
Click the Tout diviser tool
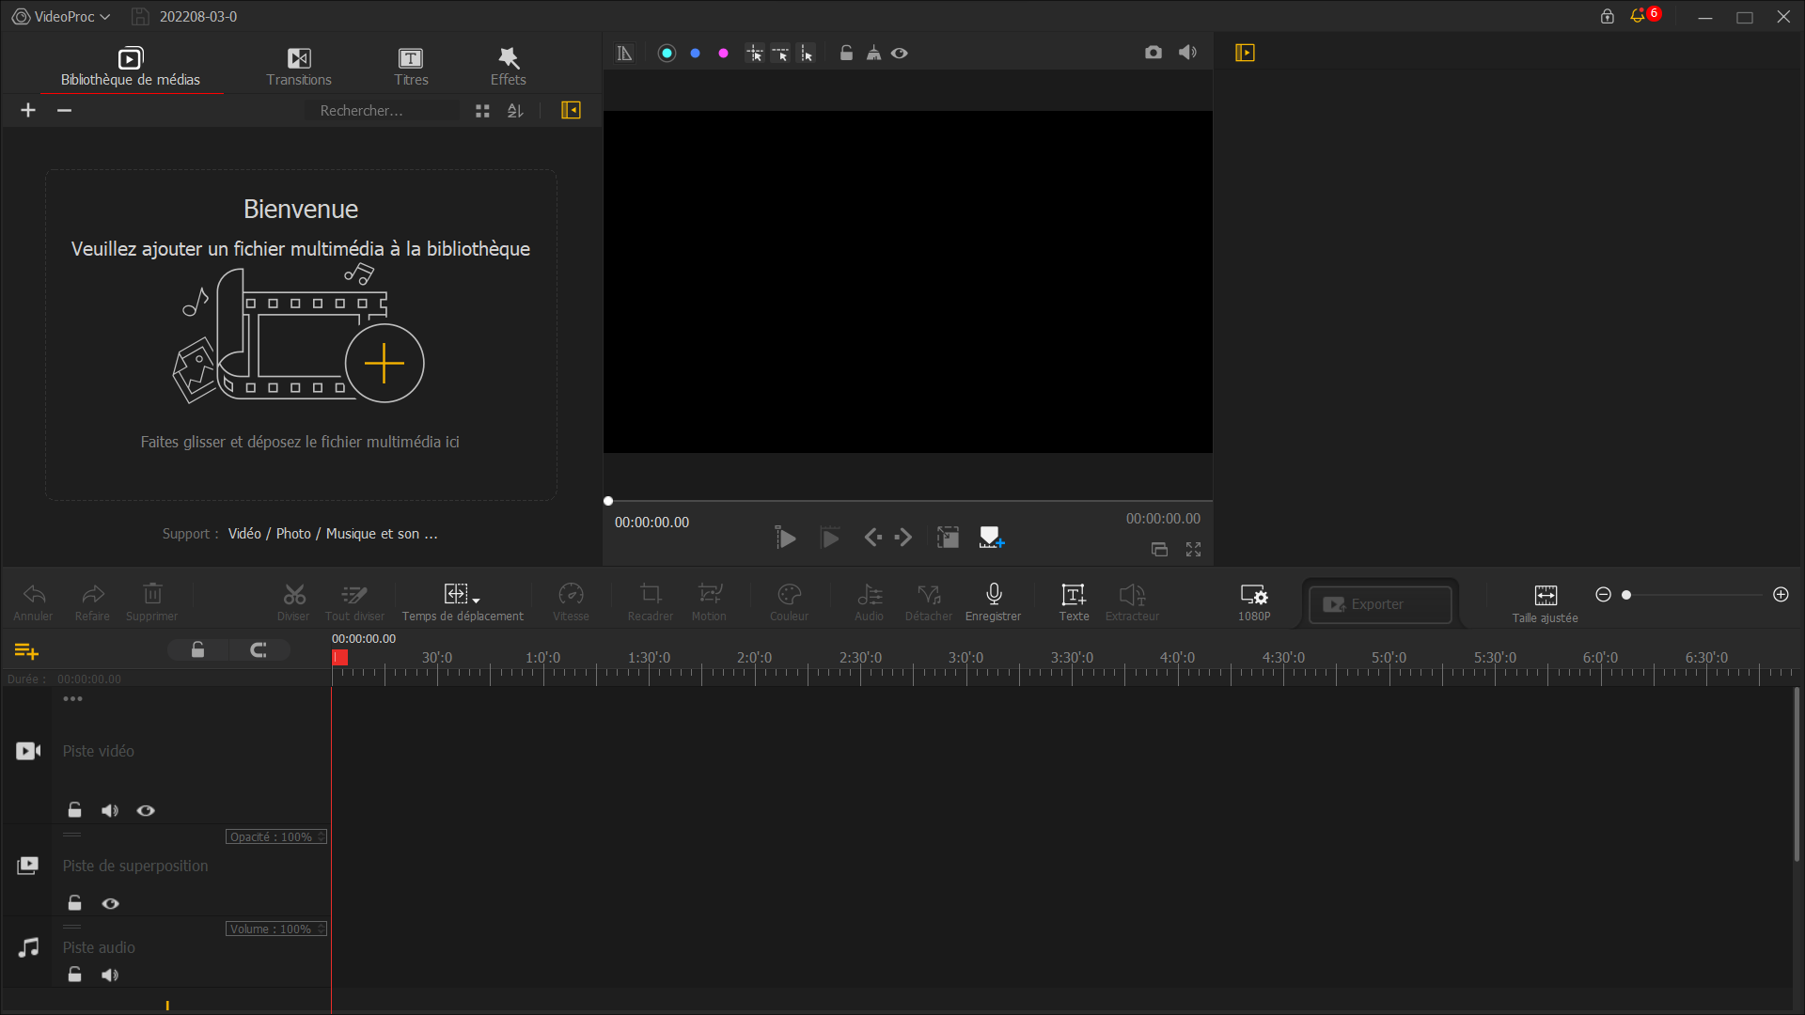click(355, 602)
